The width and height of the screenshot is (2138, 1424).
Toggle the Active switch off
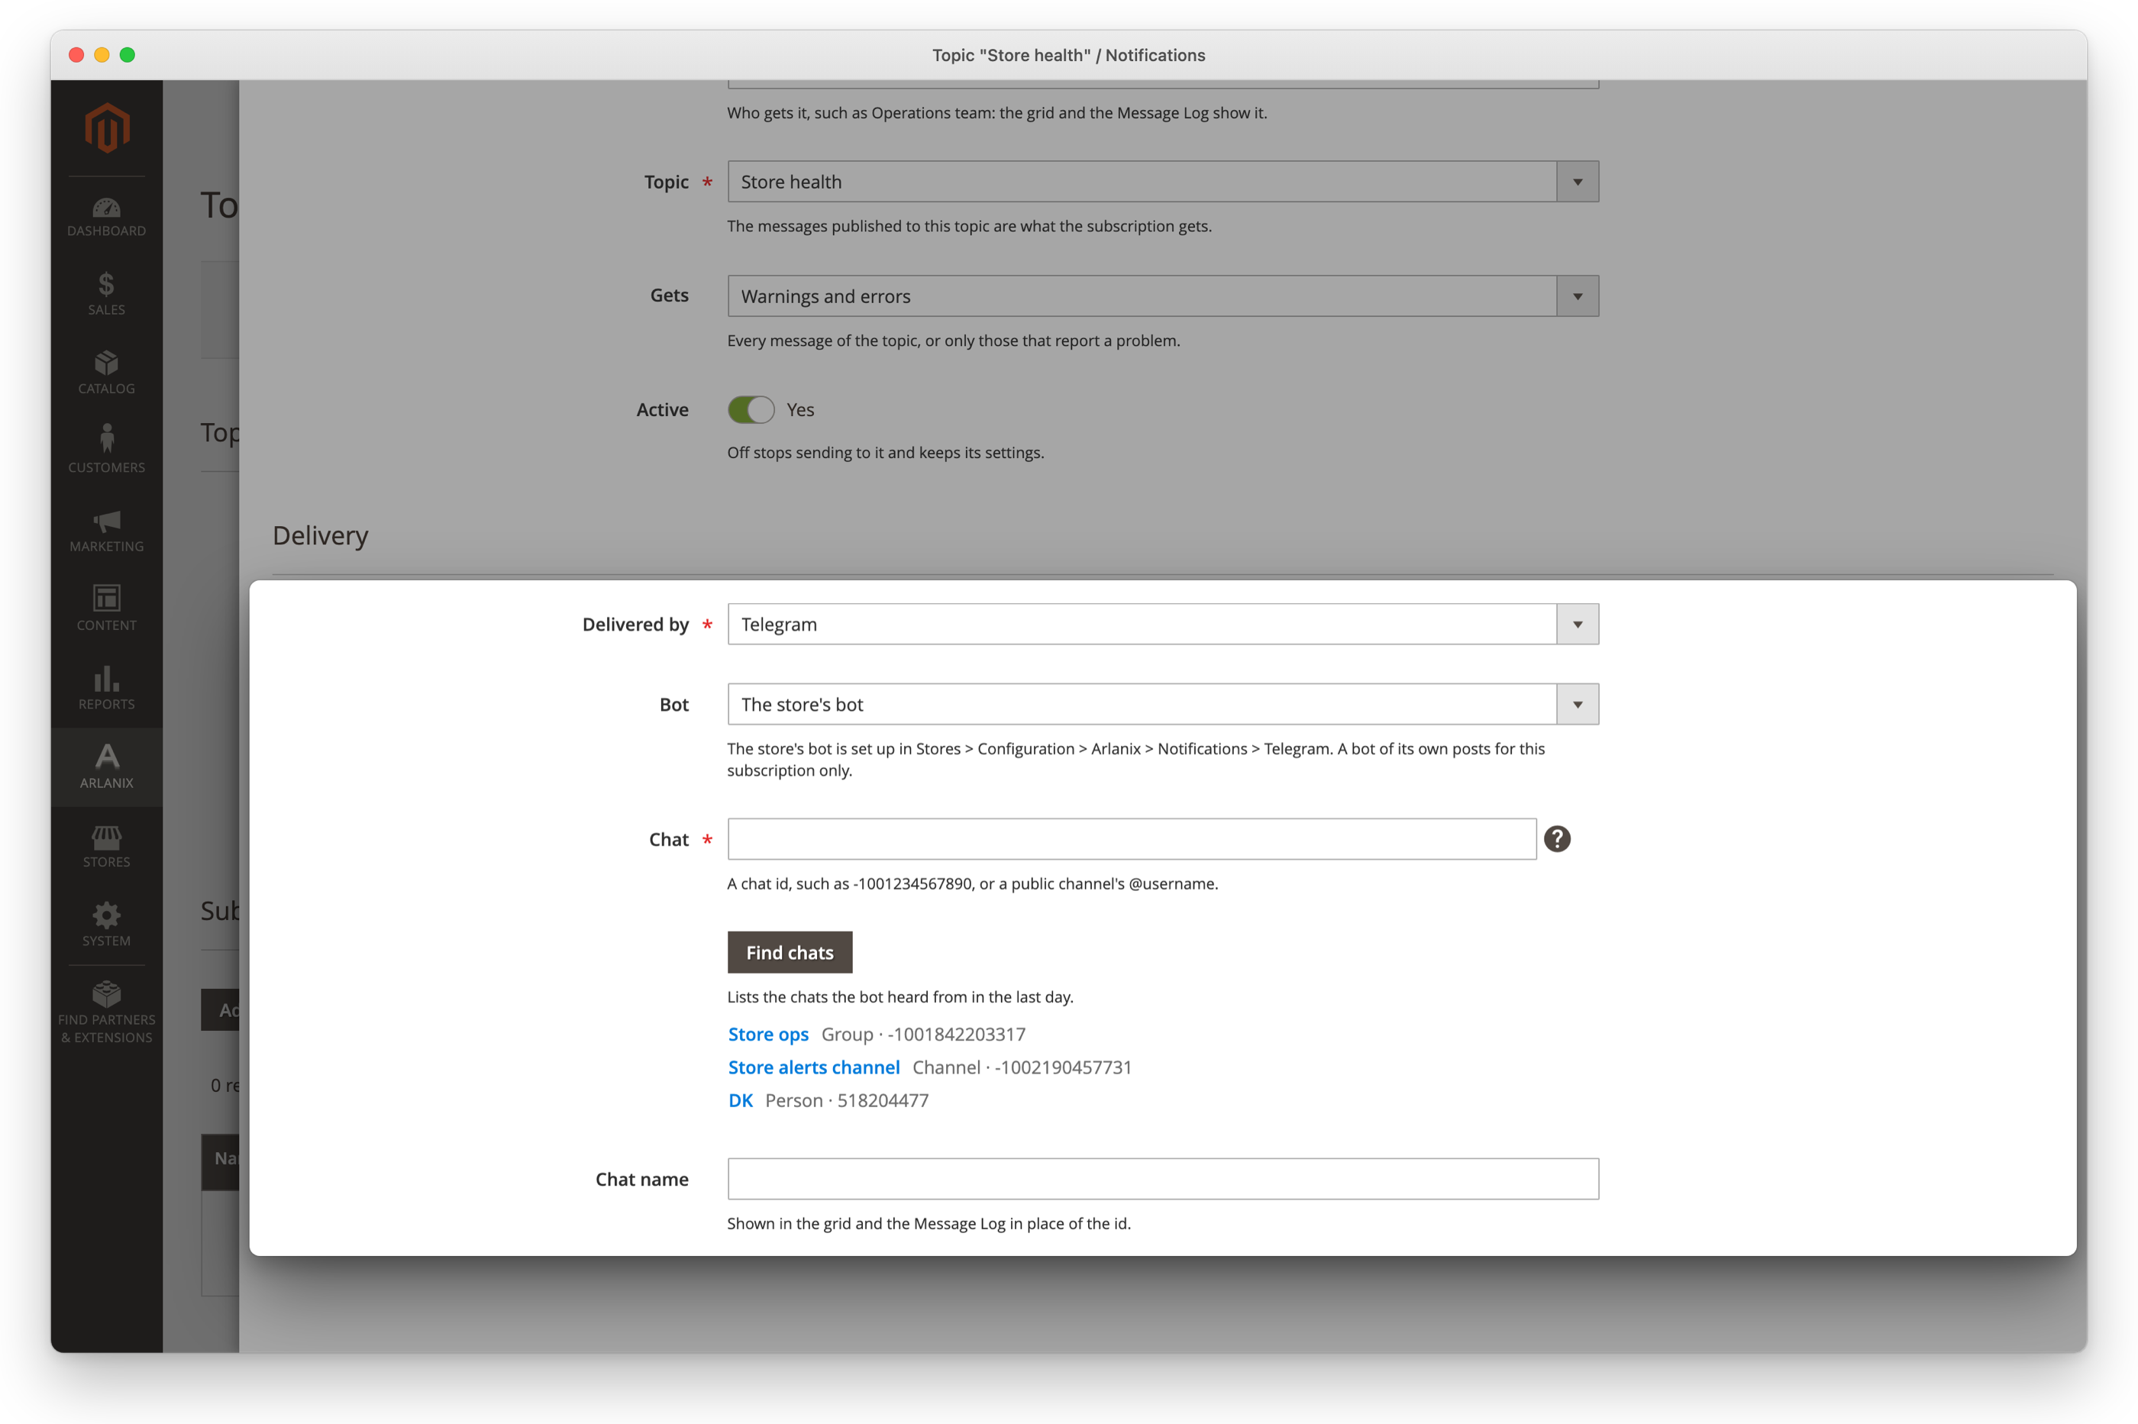coord(750,409)
